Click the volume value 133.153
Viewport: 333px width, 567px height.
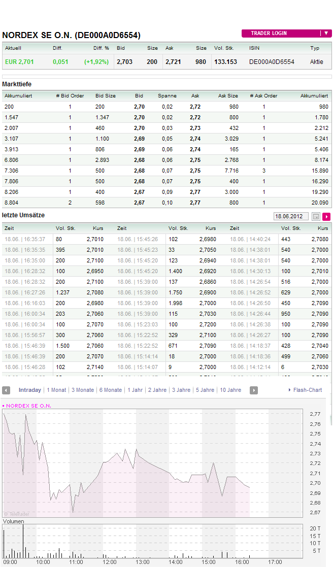(x=225, y=62)
